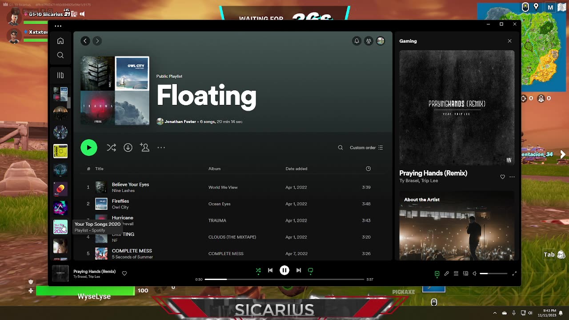Click the Floating playlist cover collage

(115, 91)
